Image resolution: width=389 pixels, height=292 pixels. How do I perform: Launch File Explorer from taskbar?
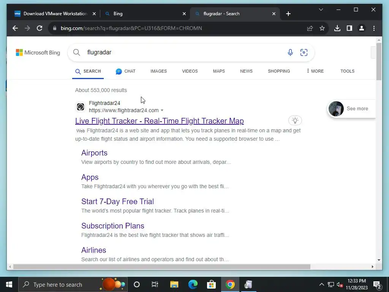coord(174,284)
